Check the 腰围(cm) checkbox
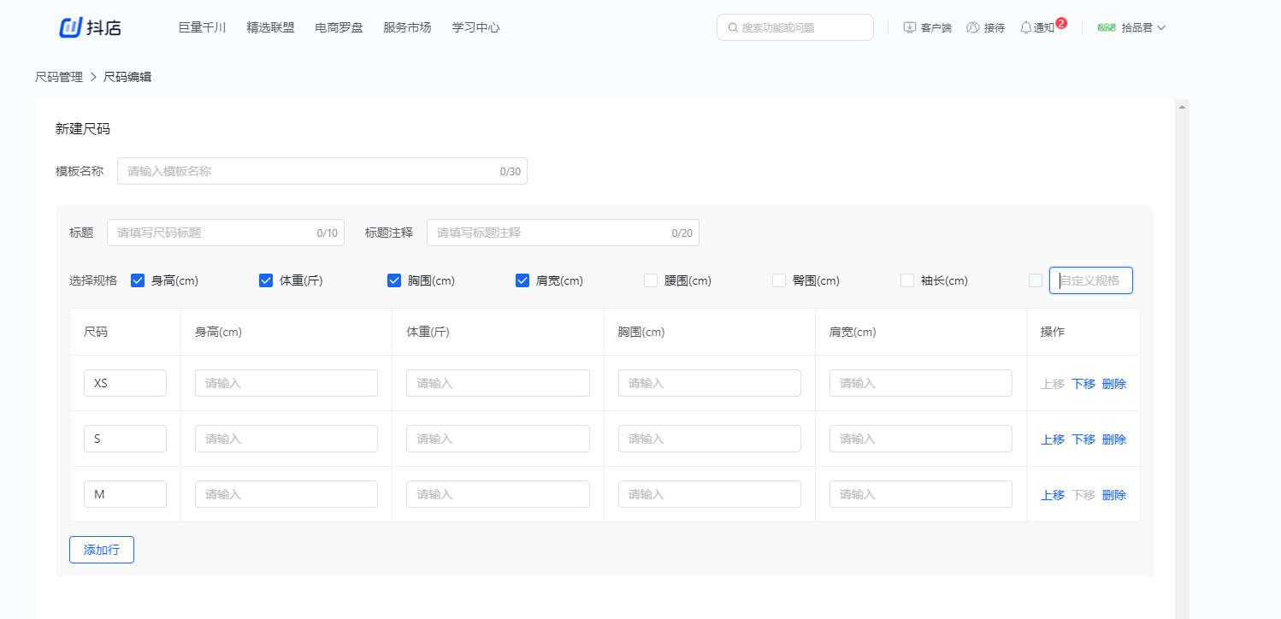This screenshot has height=619, width=1281. tap(651, 280)
